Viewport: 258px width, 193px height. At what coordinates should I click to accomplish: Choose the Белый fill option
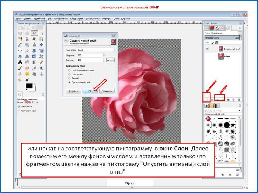click(x=69, y=78)
